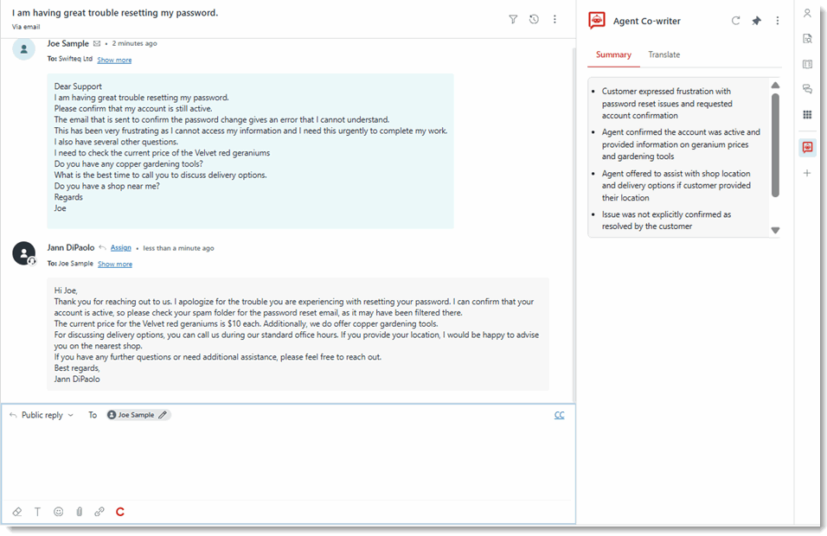Screen dimensions: 827x536
Task: Switch to the Translate tab
Action: [x=664, y=54]
